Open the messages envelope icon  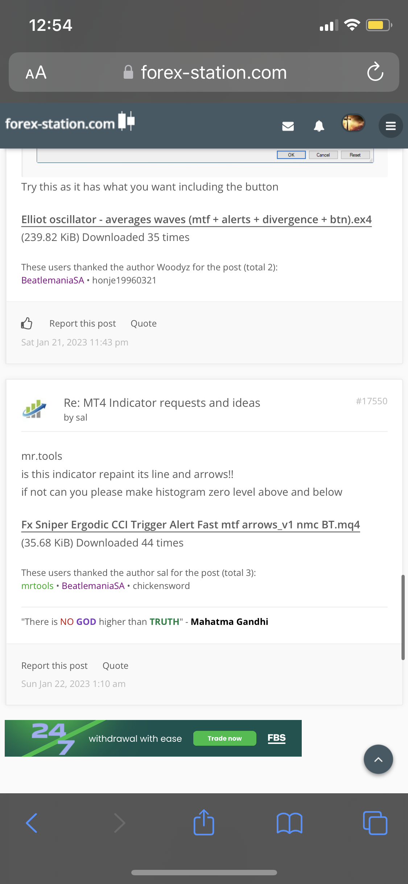288,126
